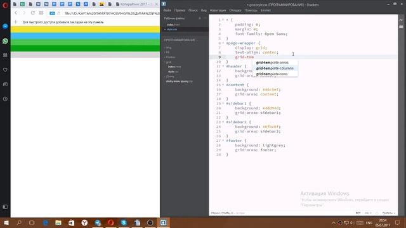The height and width of the screenshot is (228, 406).
Task: Fold the #sidebar2 rule at line 23
Action: 223,122
